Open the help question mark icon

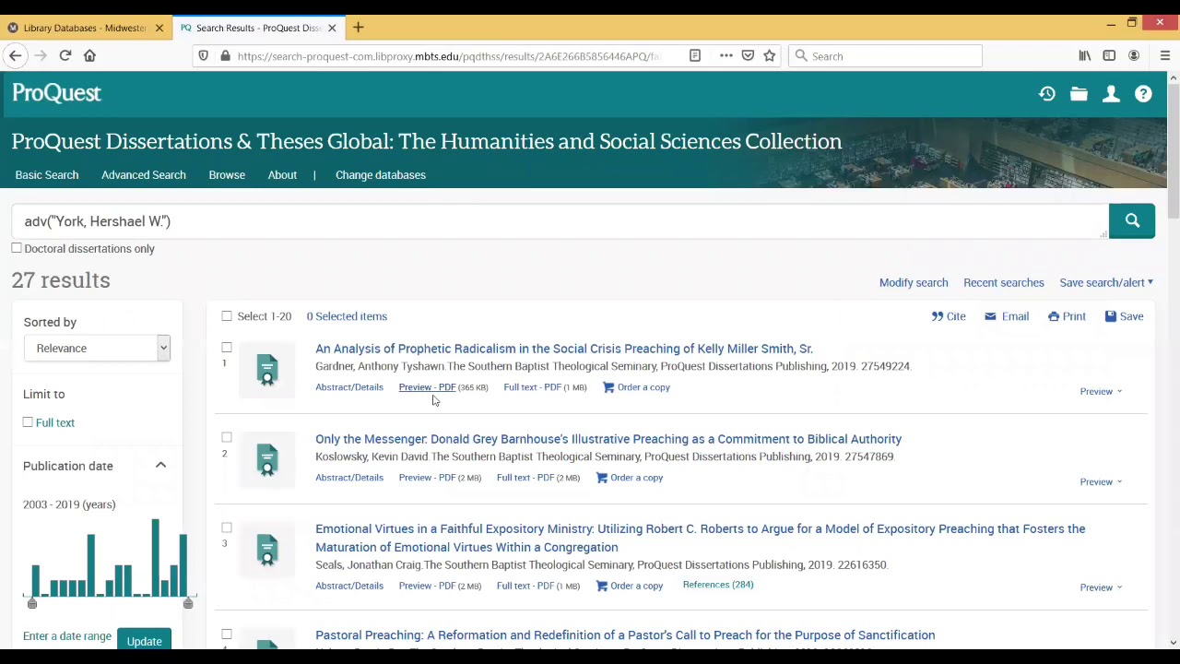point(1143,93)
